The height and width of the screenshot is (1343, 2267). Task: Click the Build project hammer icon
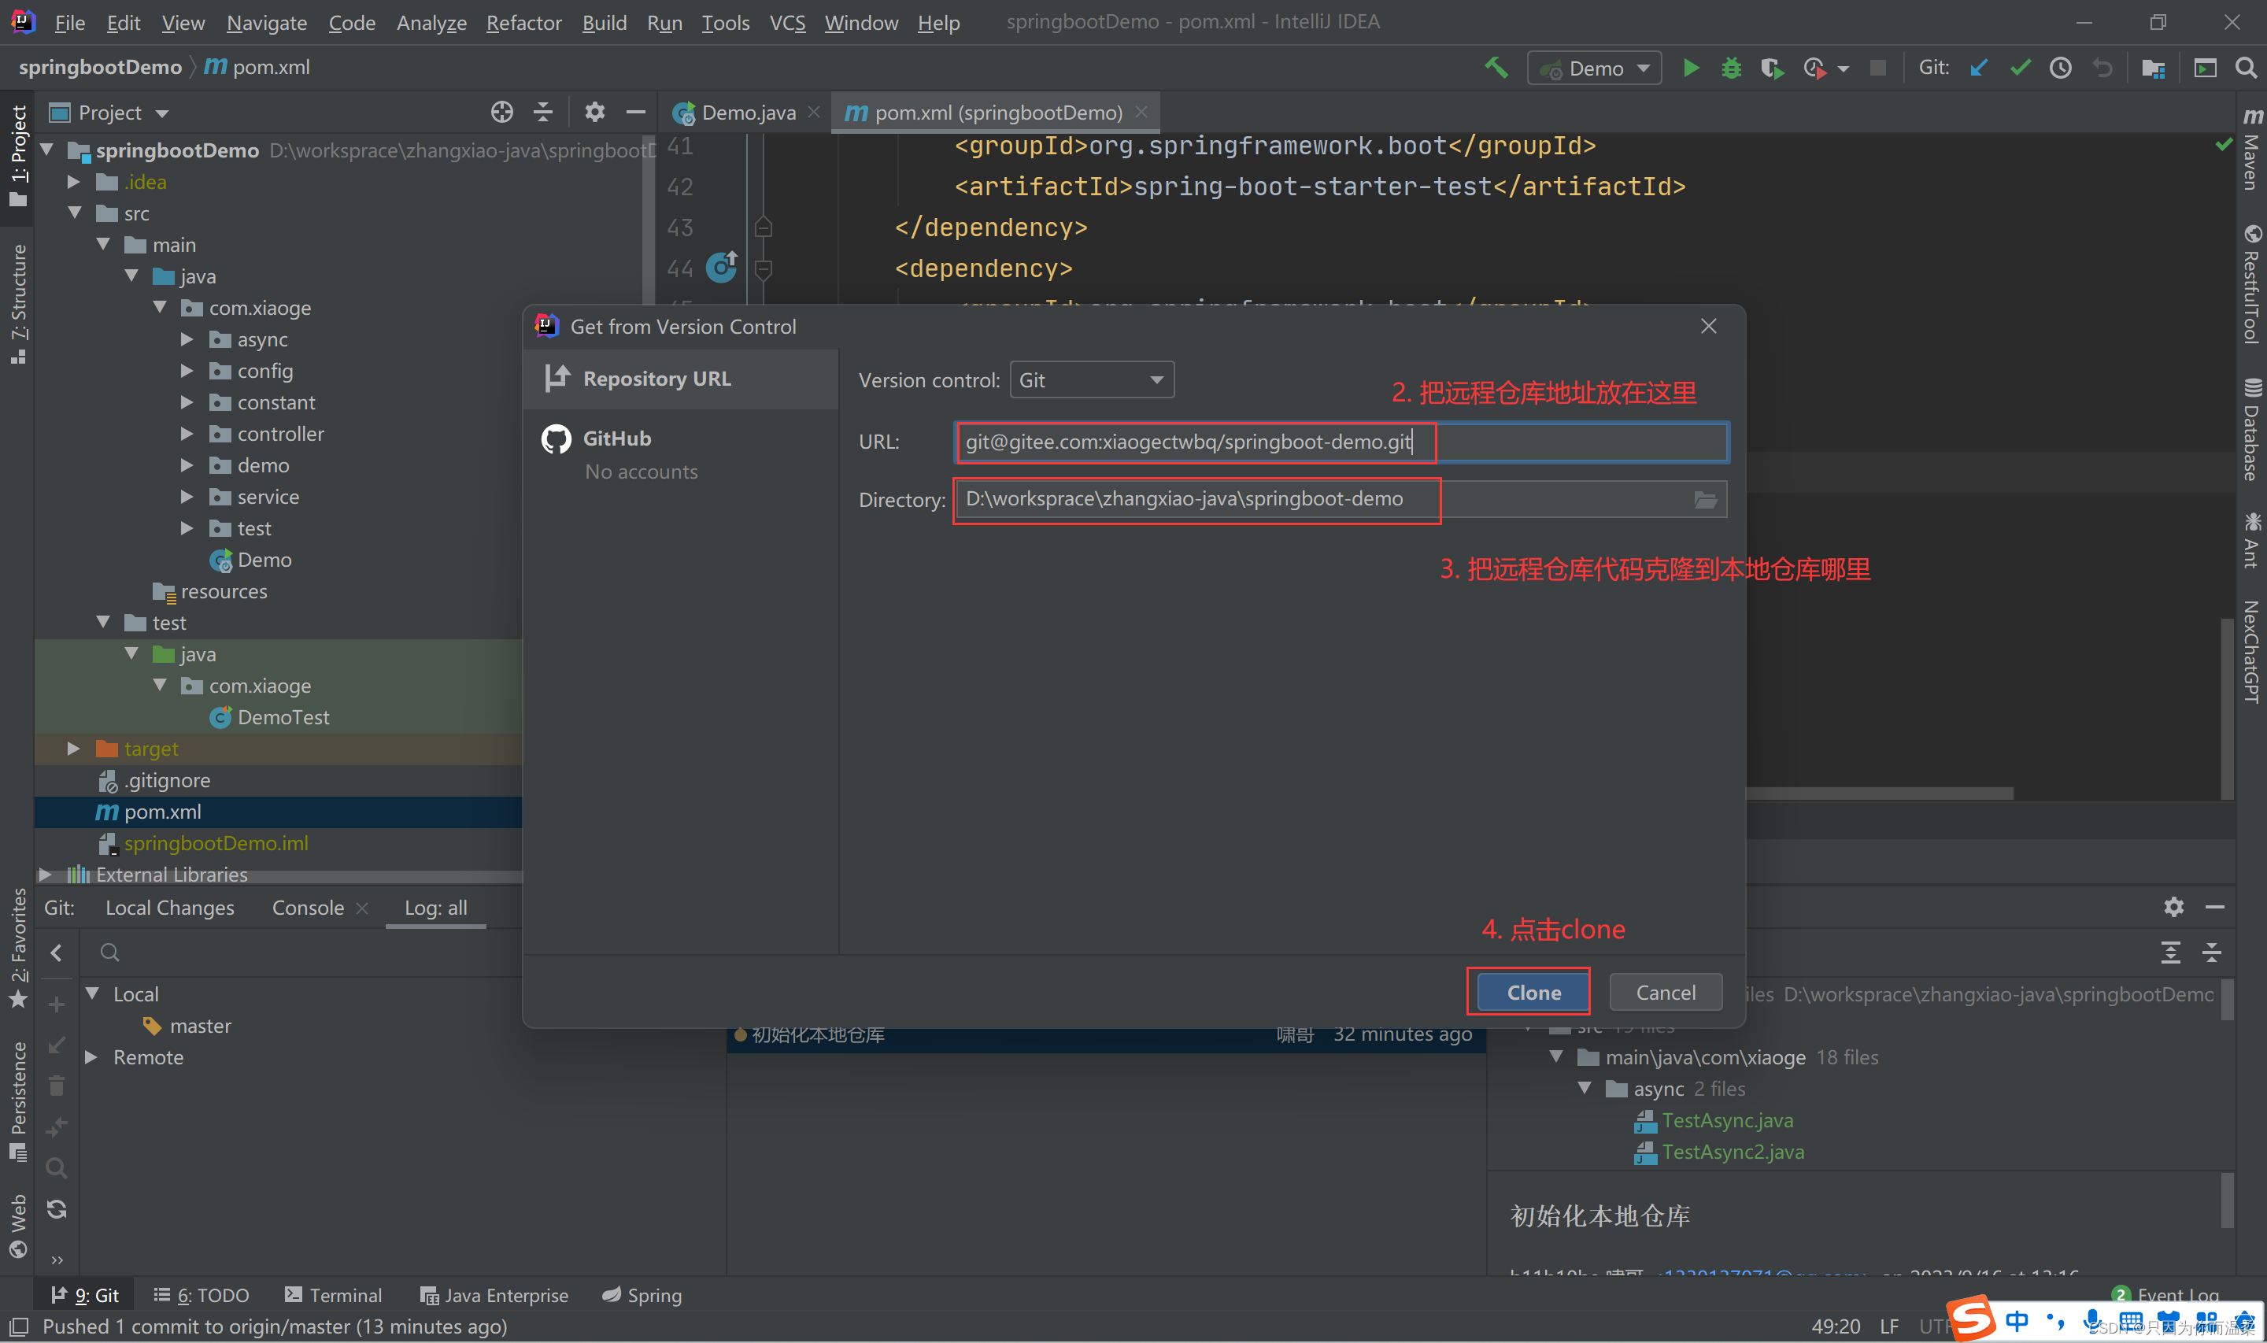(x=1496, y=68)
